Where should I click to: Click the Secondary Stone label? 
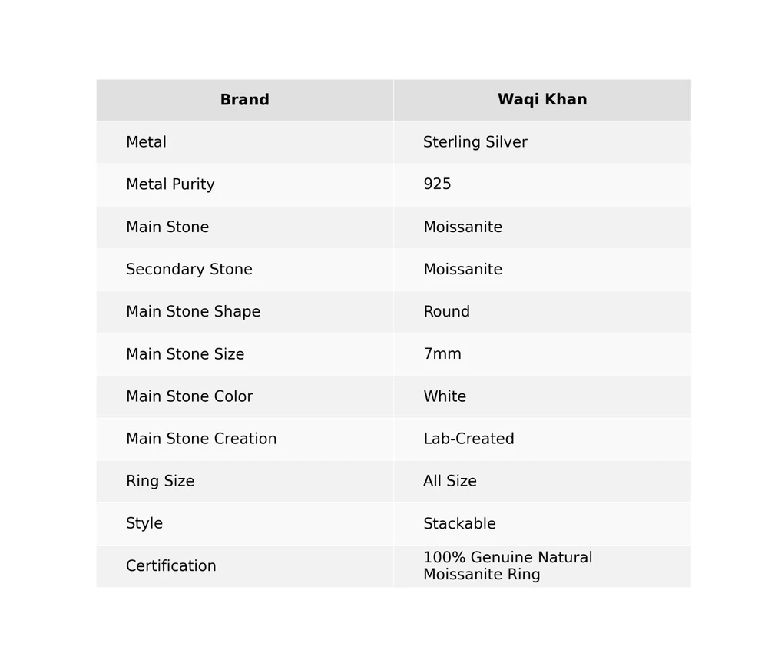(x=188, y=270)
